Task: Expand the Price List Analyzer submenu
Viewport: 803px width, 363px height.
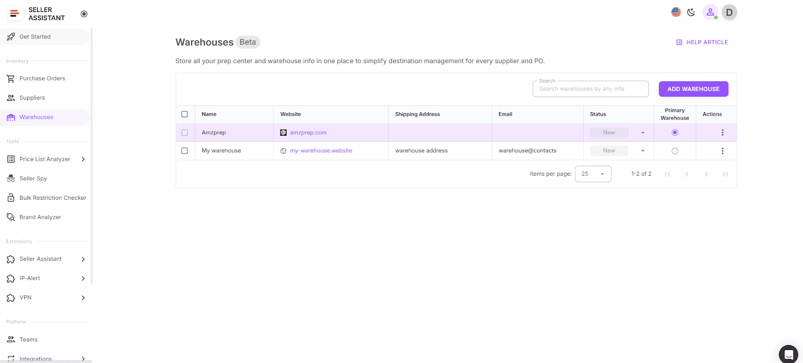Action: pos(83,159)
